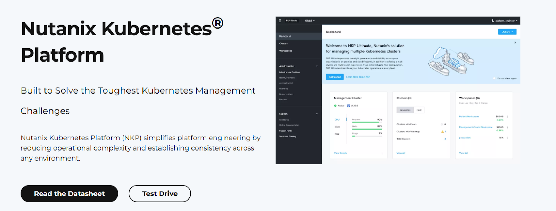The height and width of the screenshot is (211, 556).
Task: Click the Limits 167% progress bar
Action: click(367, 129)
